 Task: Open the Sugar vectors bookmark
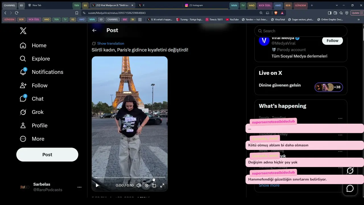301,20
